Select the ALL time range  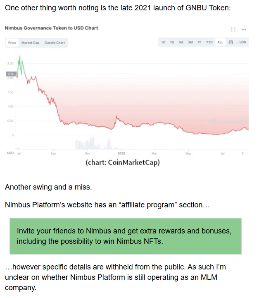[220, 42]
